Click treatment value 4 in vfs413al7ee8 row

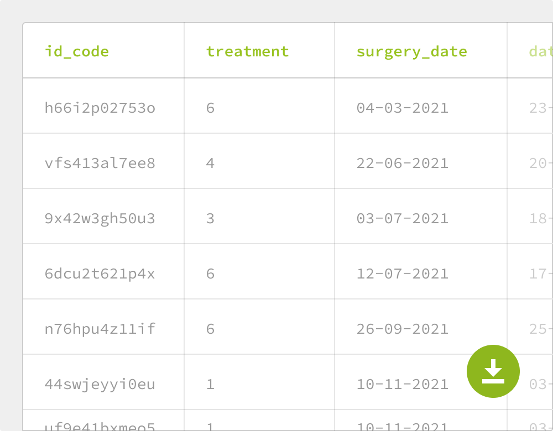[210, 163]
